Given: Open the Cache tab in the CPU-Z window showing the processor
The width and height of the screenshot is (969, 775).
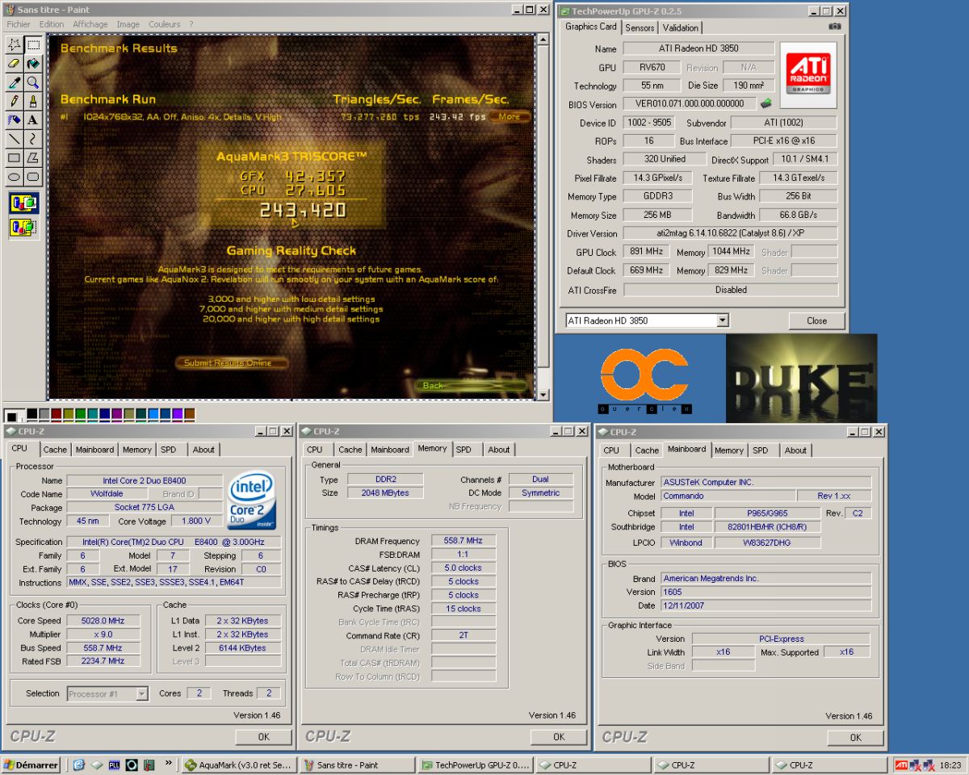Looking at the screenshot, I should (55, 450).
